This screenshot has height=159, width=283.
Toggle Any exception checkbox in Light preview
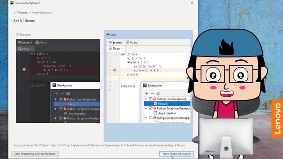coord(155,113)
